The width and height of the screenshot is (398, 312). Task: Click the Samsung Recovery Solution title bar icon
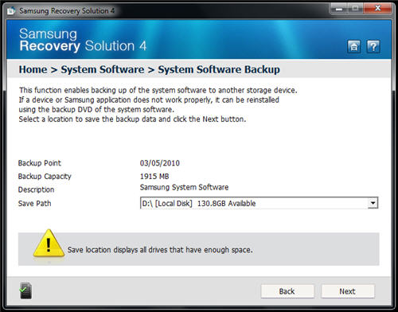(x=11, y=11)
